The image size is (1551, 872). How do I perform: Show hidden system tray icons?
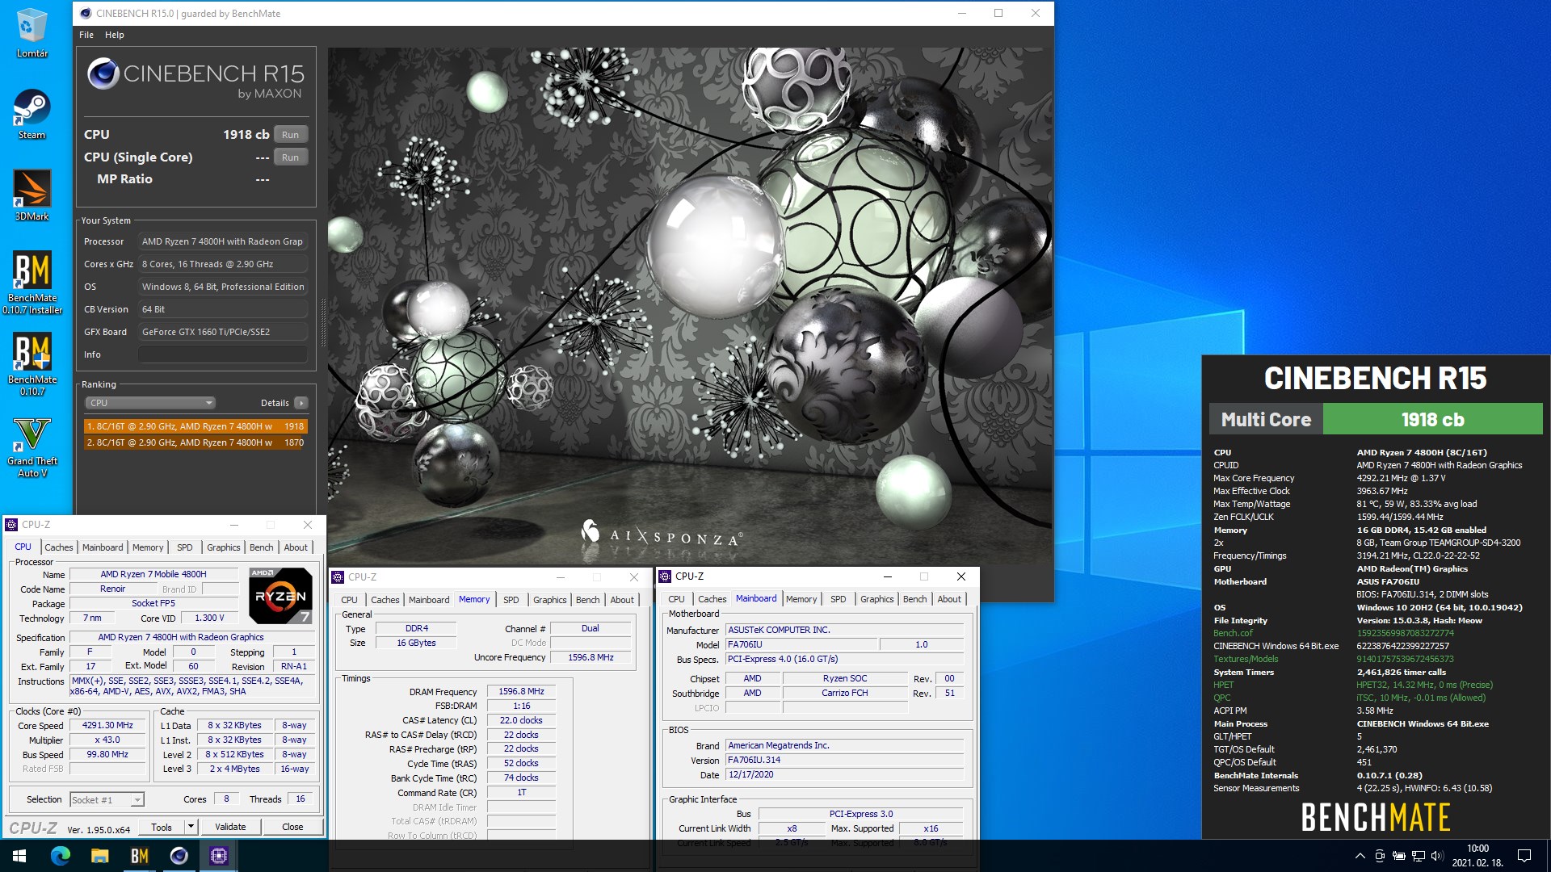[x=1360, y=856]
